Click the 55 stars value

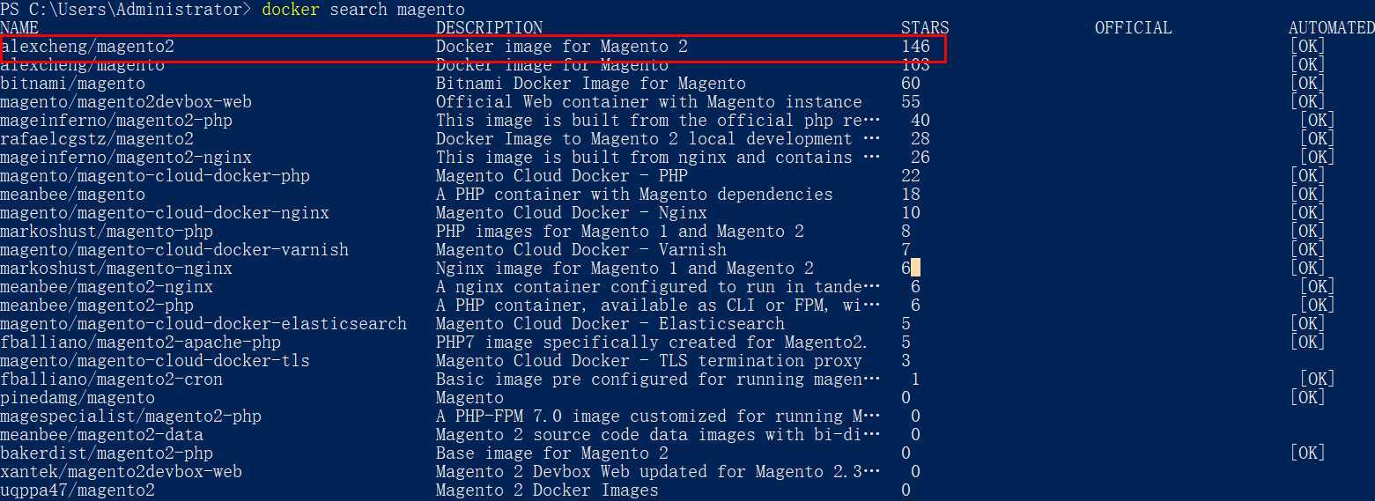click(x=911, y=102)
